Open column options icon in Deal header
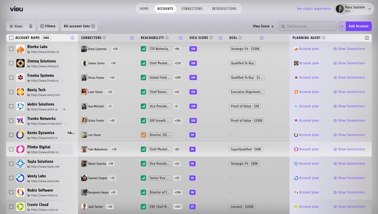 coord(262,38)
